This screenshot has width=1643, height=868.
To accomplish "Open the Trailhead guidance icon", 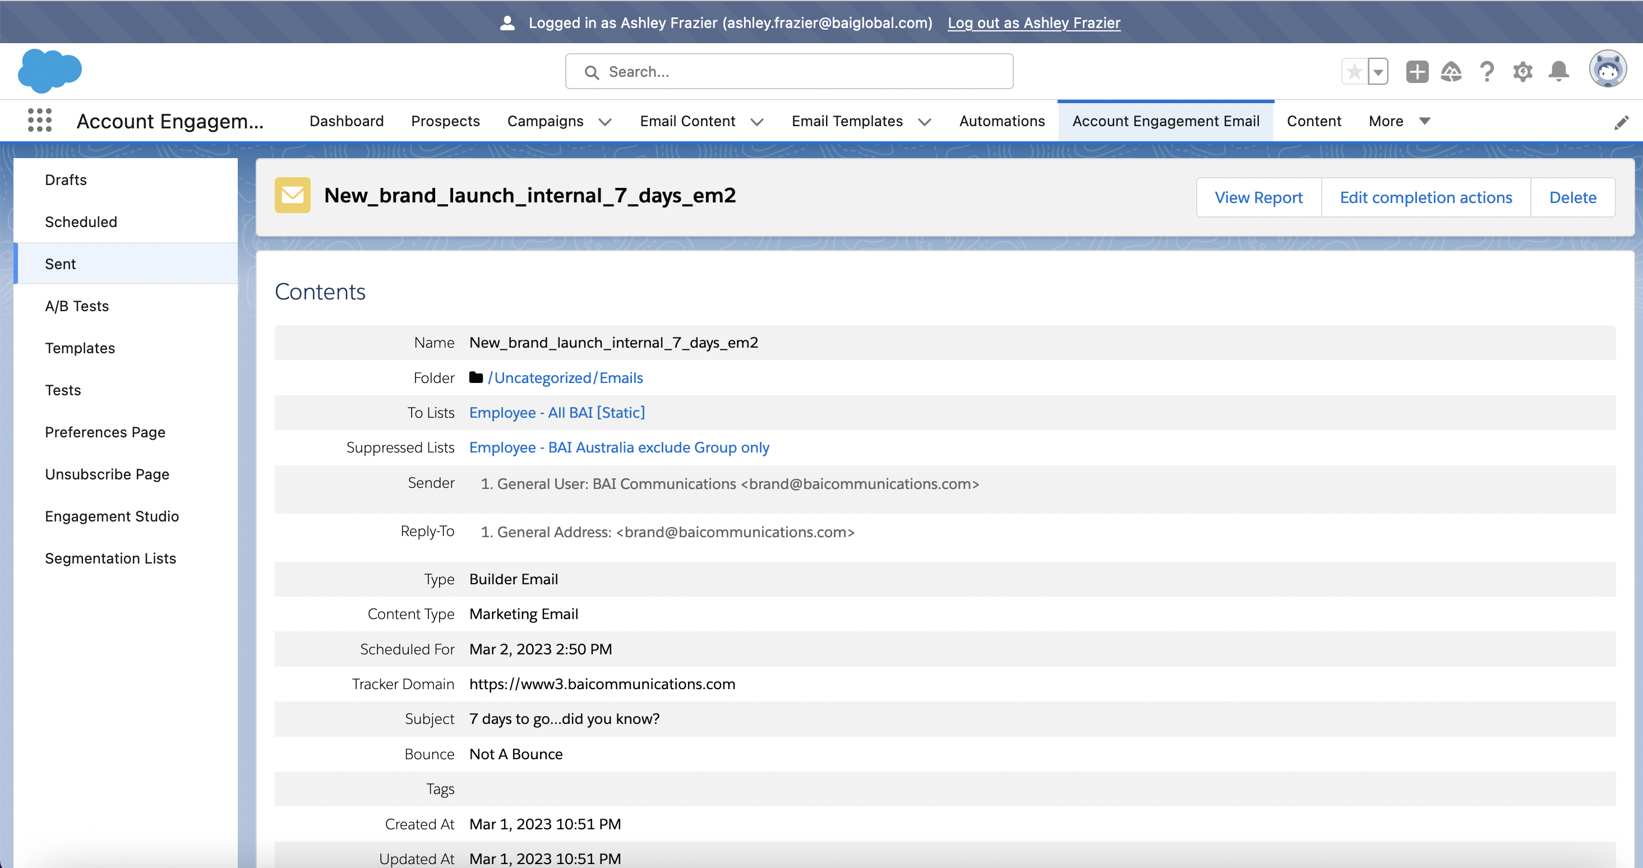I will pyautogui.click(x=1451, y=71).
